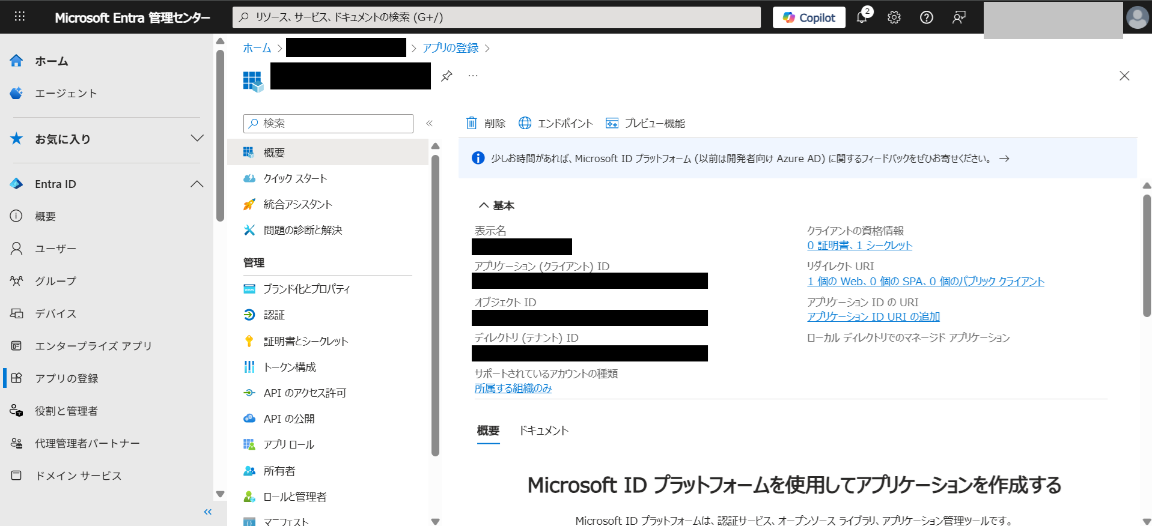The image size is (1152, 526).
Task: Expand the お気に入り chevron
Action: point(197,139)
